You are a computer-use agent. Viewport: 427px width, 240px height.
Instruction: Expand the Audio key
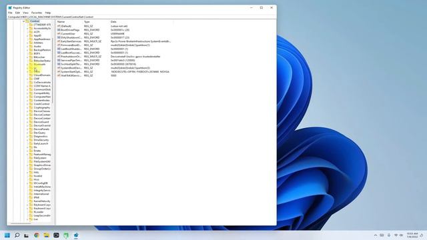[x=27, y=46]
